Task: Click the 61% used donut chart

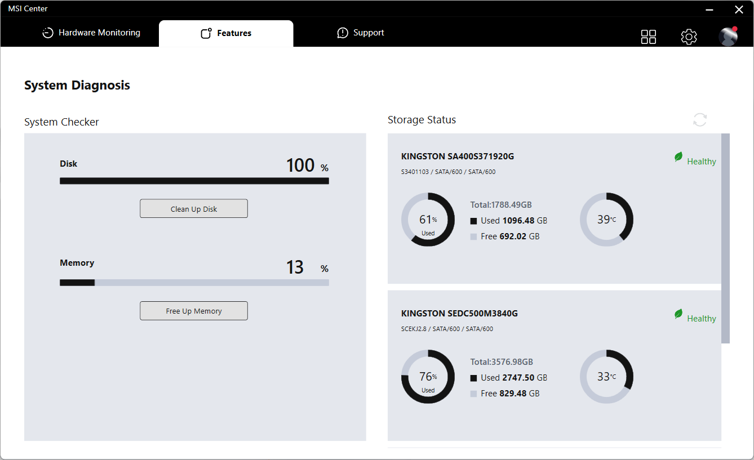Action: 428,220
